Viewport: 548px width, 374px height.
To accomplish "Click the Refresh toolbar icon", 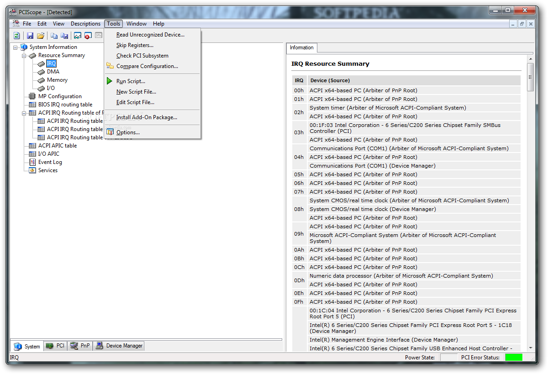I will coord(16,36).
